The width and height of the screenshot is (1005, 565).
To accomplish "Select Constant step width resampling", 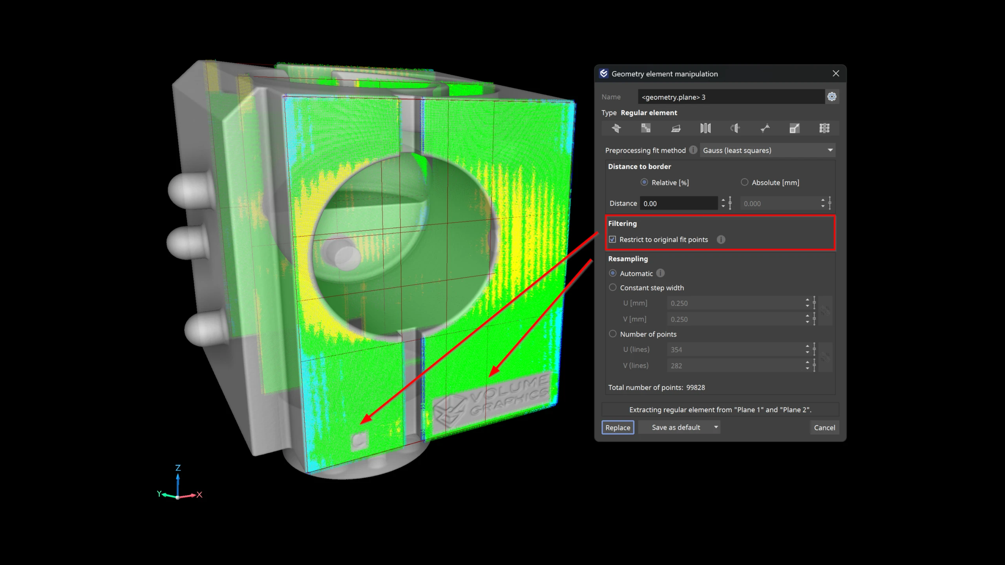I will [613, 287].
